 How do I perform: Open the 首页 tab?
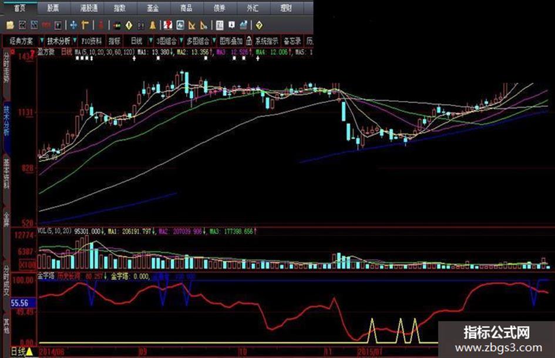tap(19, 8)
